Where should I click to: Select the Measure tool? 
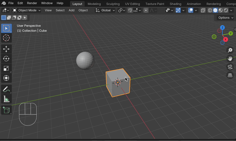click(x=6, y=99)
